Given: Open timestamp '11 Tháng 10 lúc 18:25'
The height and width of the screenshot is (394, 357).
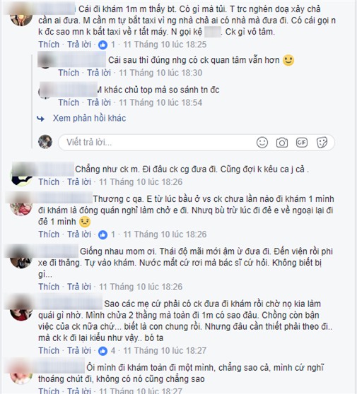Looking at the screenshot, I should (x=165, y=44).
